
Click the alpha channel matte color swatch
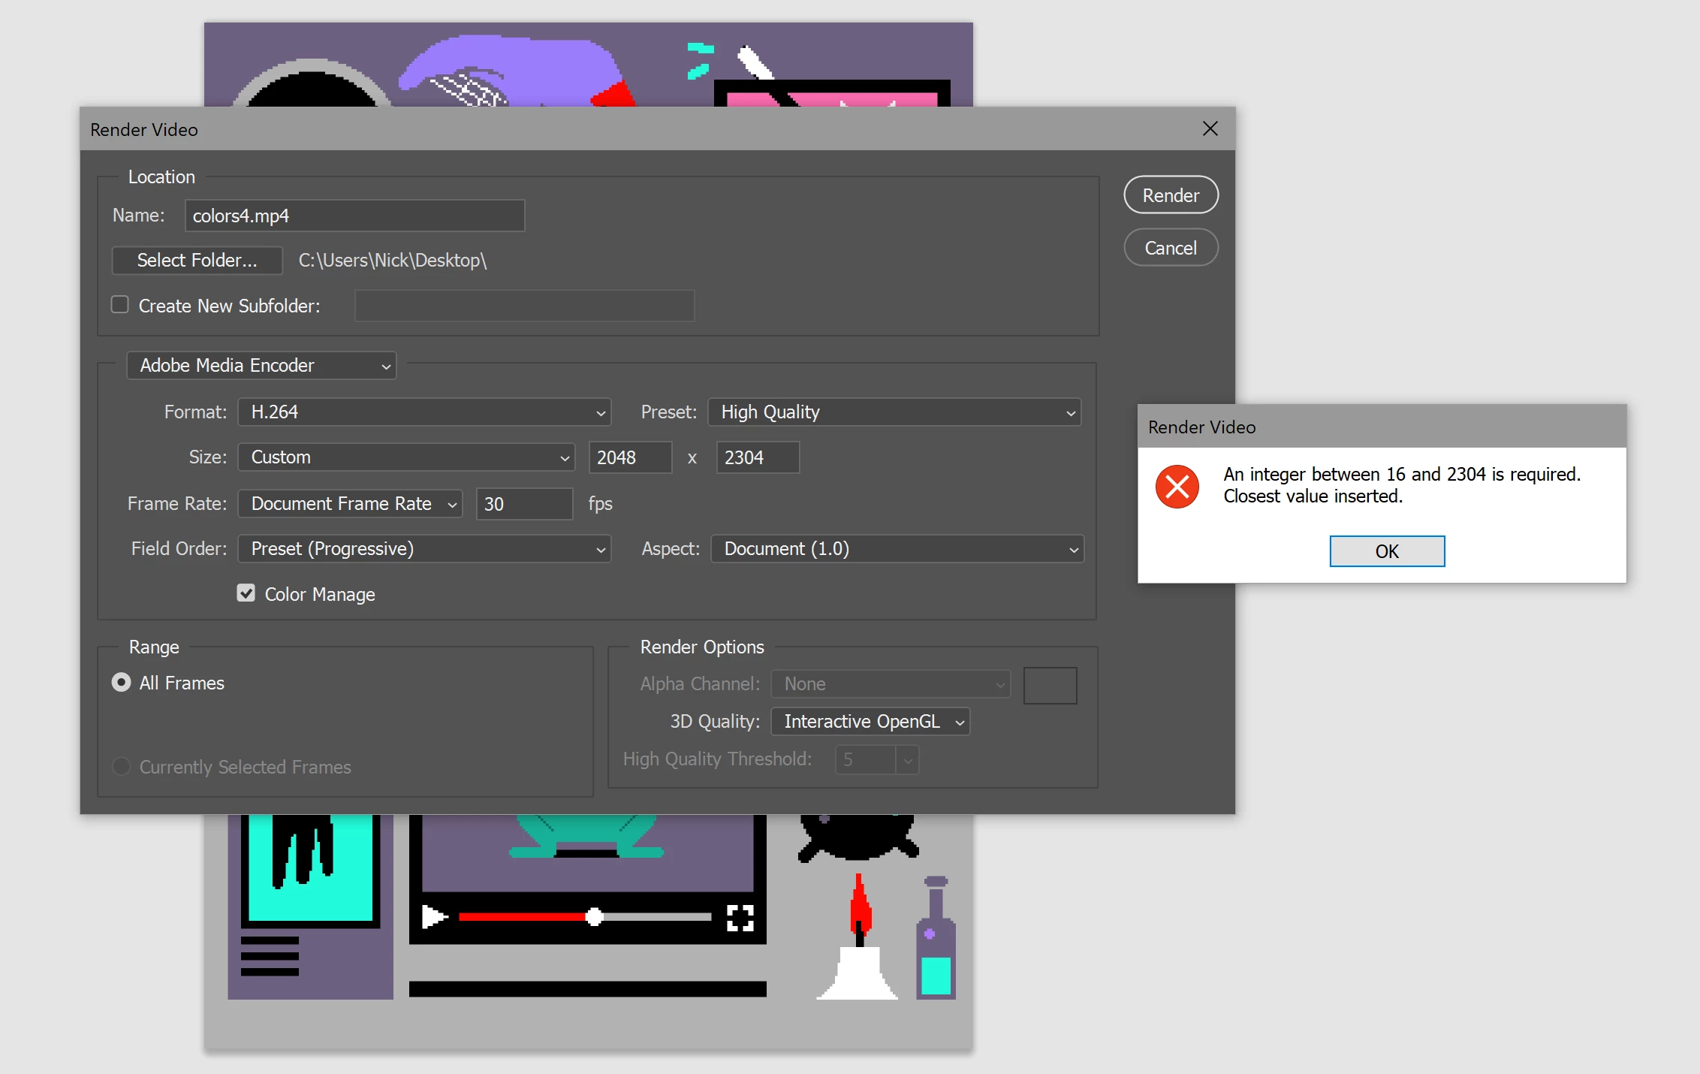coord(1050,685)
